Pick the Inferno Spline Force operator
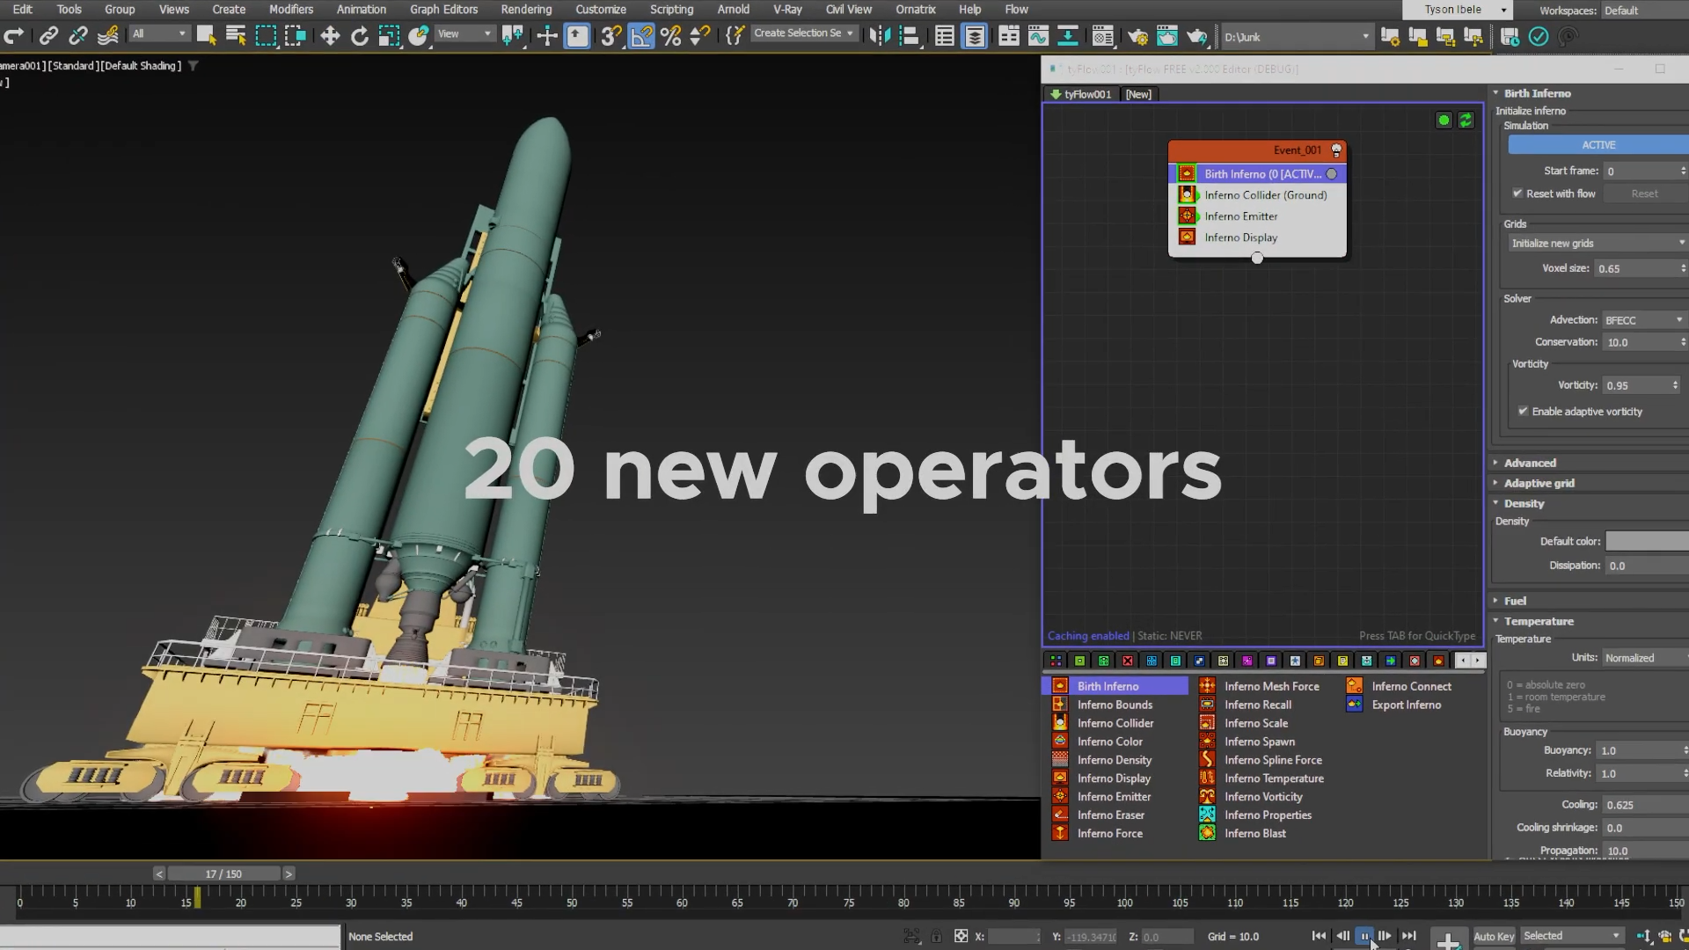1689x950 pixels. (1272, 760)
